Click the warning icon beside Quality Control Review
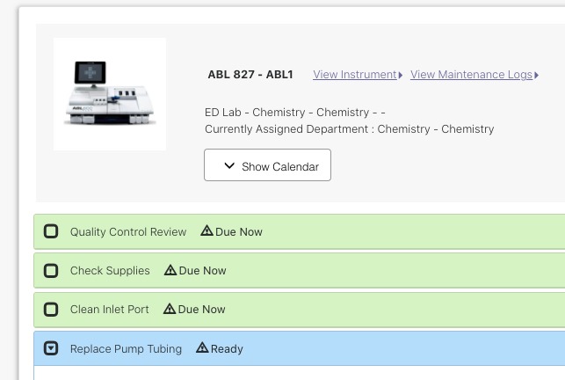Image resolution: width=565 pixels, height=380 pixels. 206,230
